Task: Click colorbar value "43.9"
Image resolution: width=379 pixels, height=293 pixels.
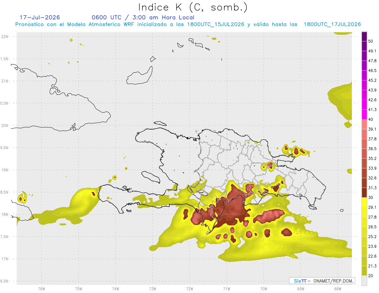Action: click(372, 90)
